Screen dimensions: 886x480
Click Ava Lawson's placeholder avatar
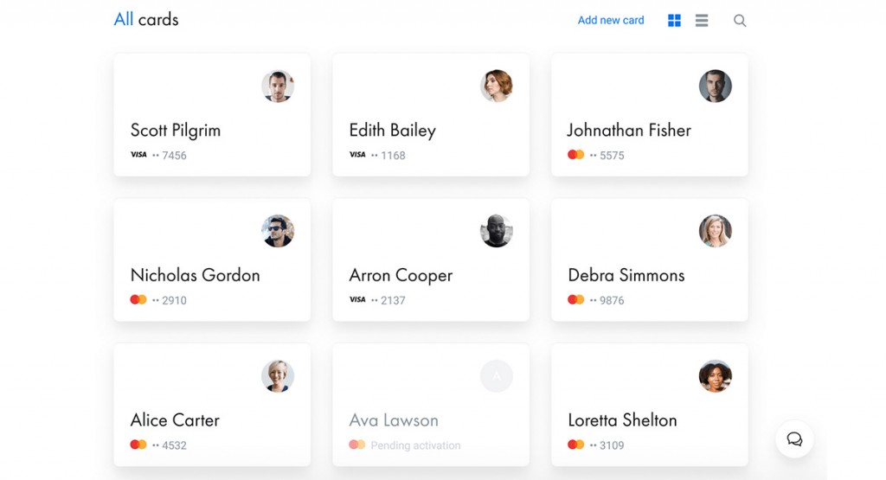point(497,376)
